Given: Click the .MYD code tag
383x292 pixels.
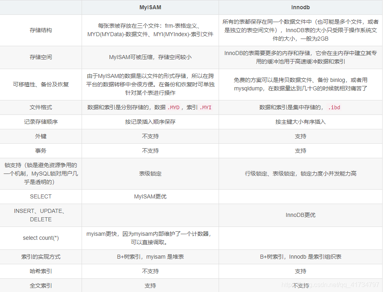Looking at the screenshot, I should [174, 107].
